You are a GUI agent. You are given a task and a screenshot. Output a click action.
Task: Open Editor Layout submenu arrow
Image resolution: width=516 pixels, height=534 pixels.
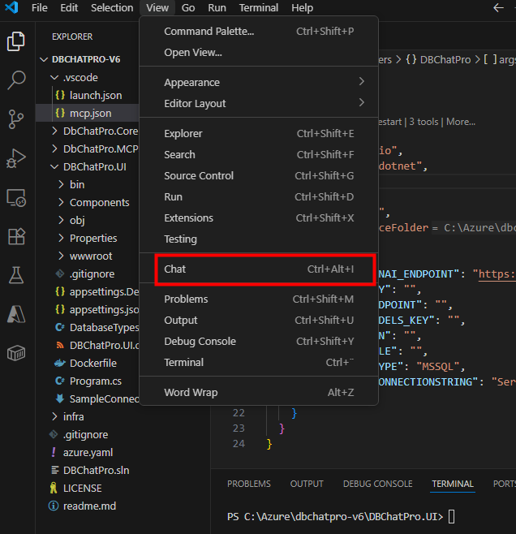tap(362, 102)
